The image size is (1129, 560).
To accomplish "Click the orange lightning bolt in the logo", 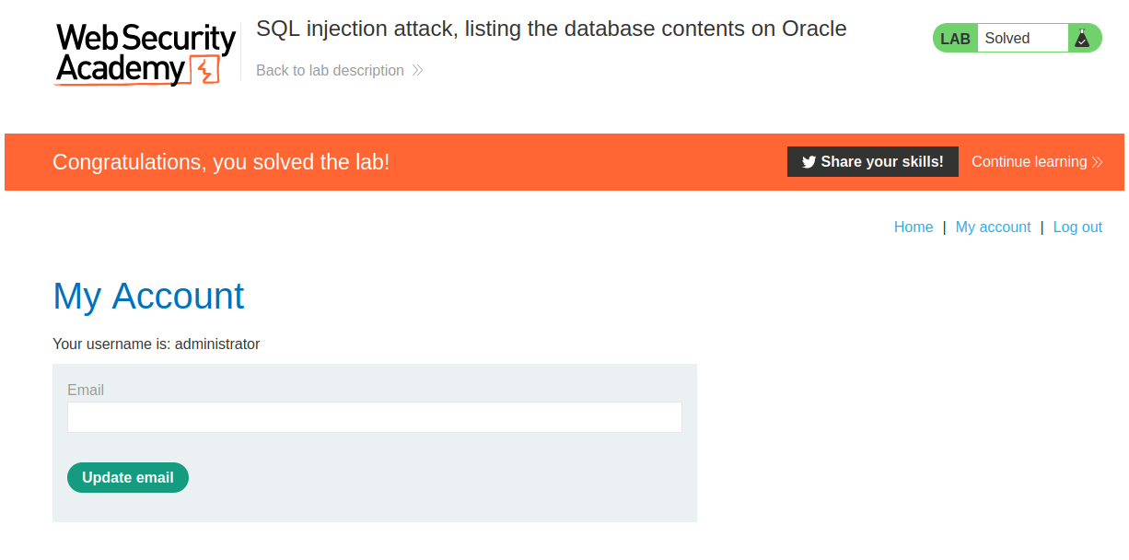I will (x=205, y=70).
